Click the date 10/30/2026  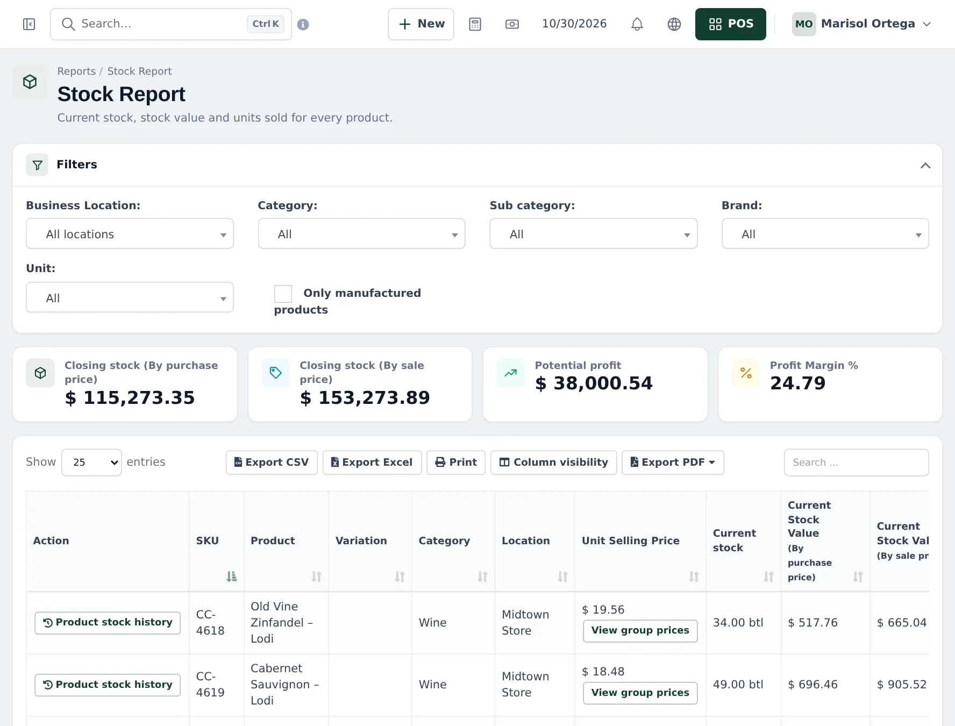[574, 24]
